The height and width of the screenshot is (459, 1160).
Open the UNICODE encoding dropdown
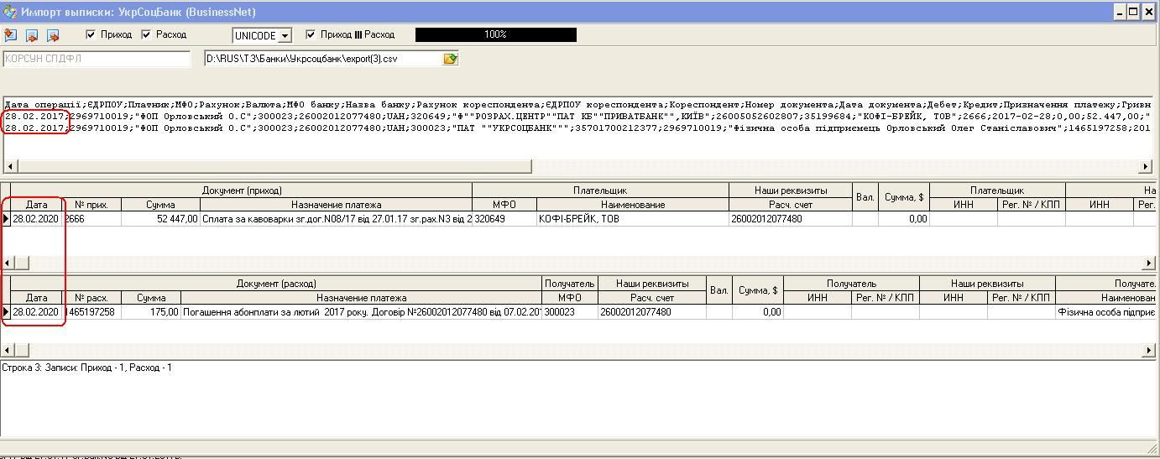click(x=285, y=35)
